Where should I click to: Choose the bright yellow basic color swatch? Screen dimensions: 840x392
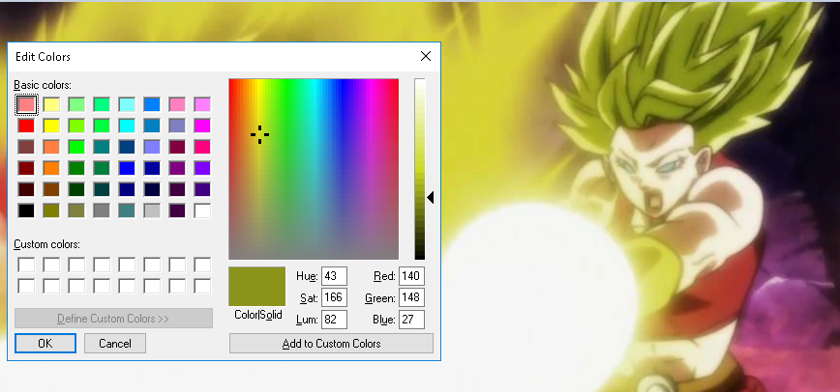click(x=51, y=126)
